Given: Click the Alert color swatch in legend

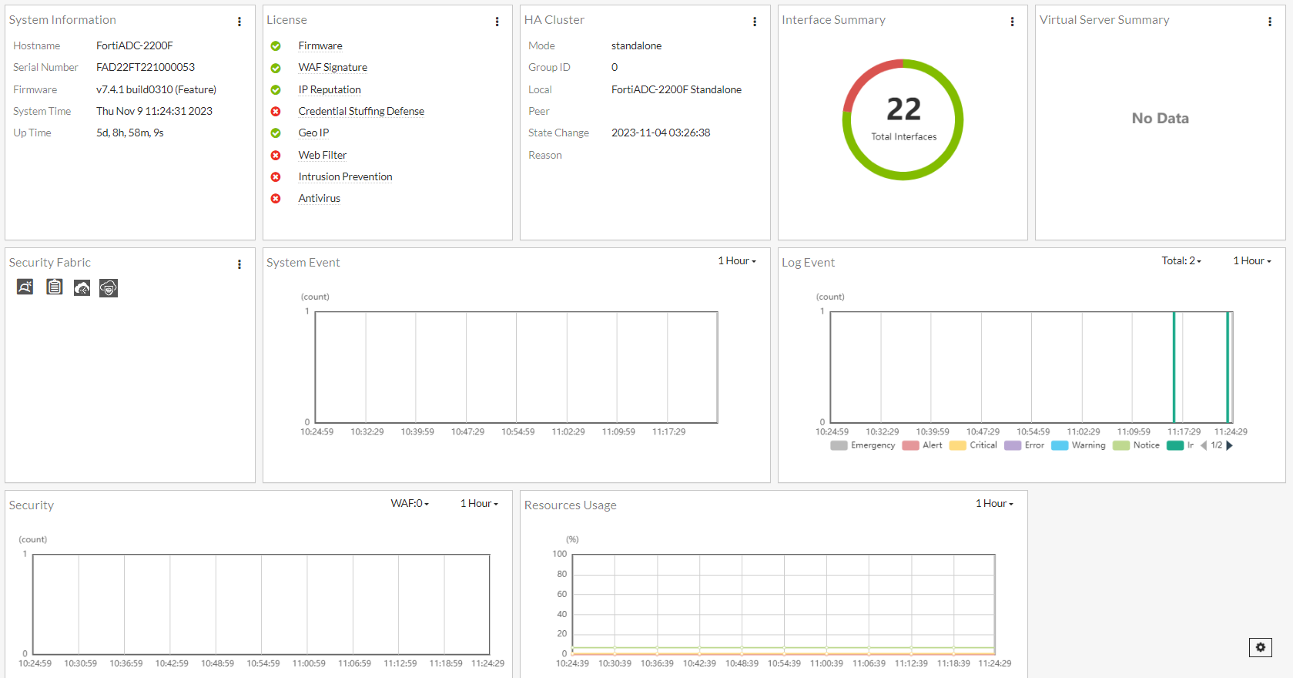Looking at the screenshot, I should tap(910, 445).
